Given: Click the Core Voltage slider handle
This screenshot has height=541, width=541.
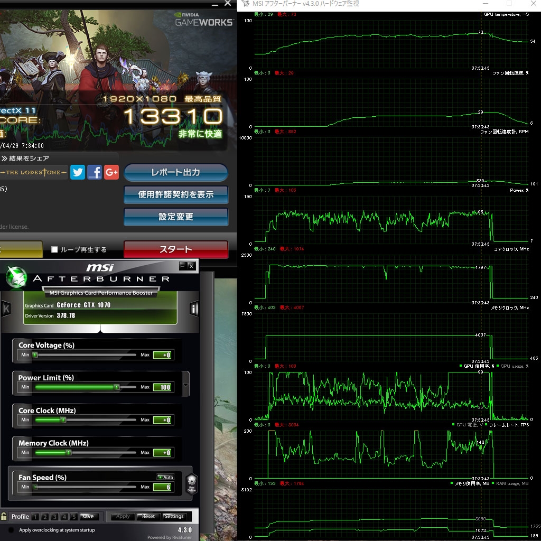Looking at the screenshot, I should point(35,355).
